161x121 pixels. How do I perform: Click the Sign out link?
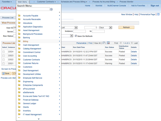point(154,6)
